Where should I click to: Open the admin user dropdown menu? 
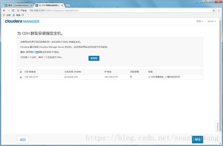pos(212,21)
